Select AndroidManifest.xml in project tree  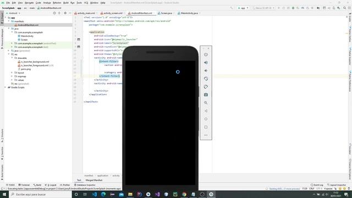pyautogui.click(x=28, y=25)
